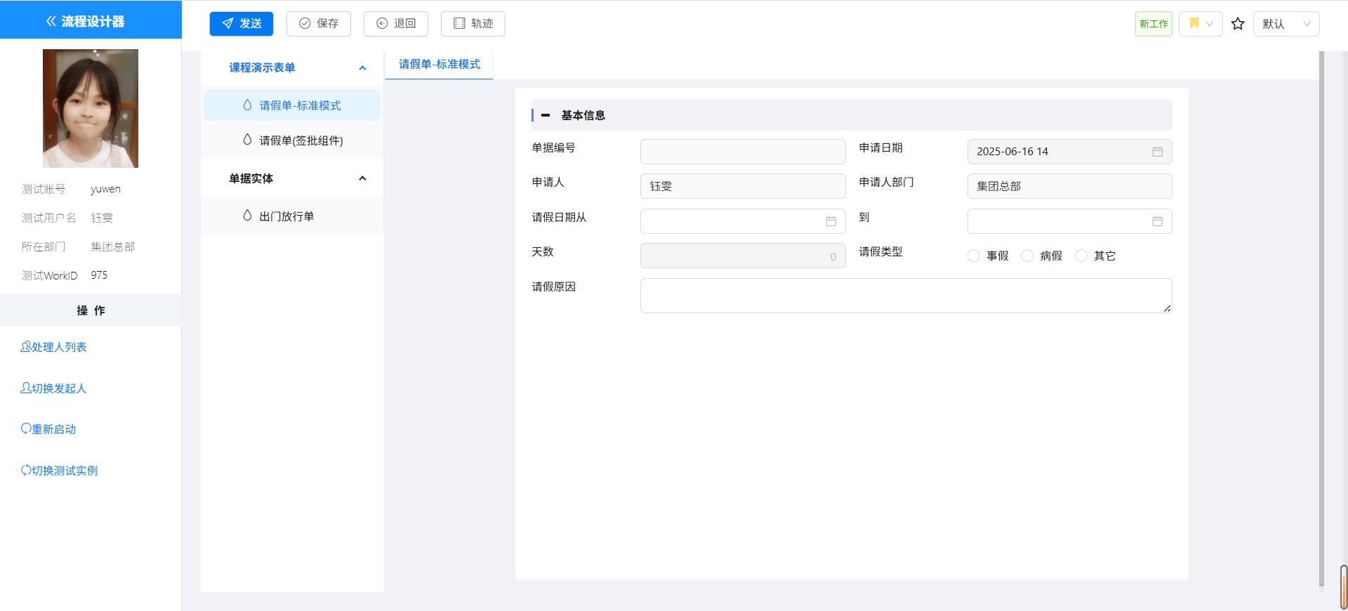Open the 默认 dropdown selector
The height and width of the screenshot is (611, 1348).
click(x=1286, y=24)
